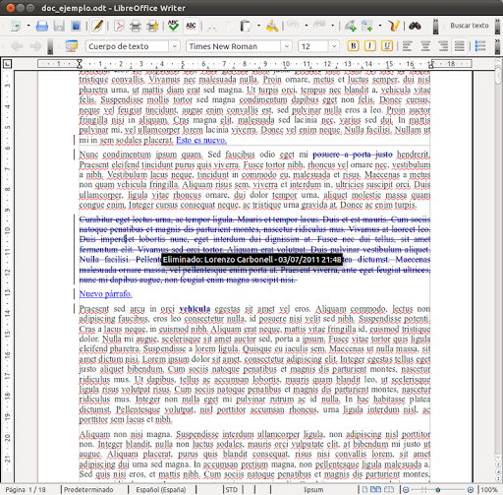
Task: Open Find & Replace binoculars icon
Action: [x=415, y=26]
